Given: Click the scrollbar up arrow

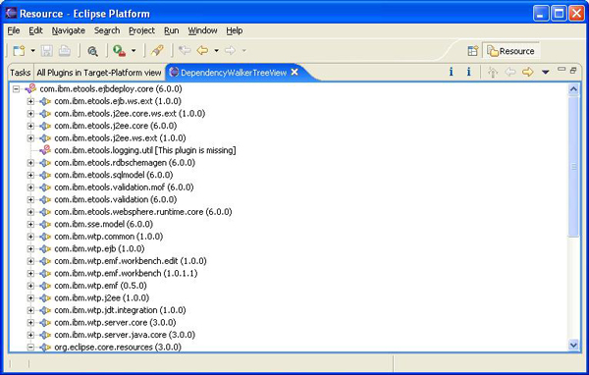Looking at the screenshot, I should [x=573, y=89].
